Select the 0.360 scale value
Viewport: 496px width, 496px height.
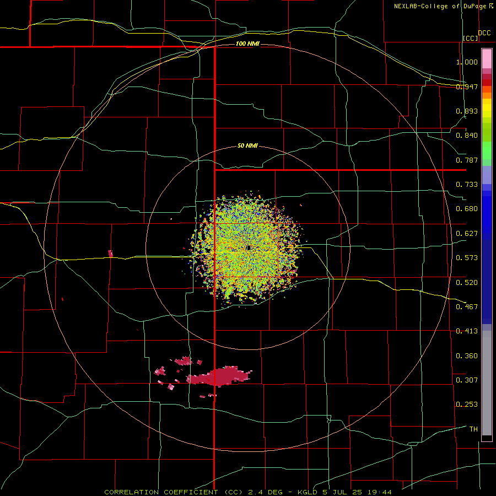click(x=467, y=355)
